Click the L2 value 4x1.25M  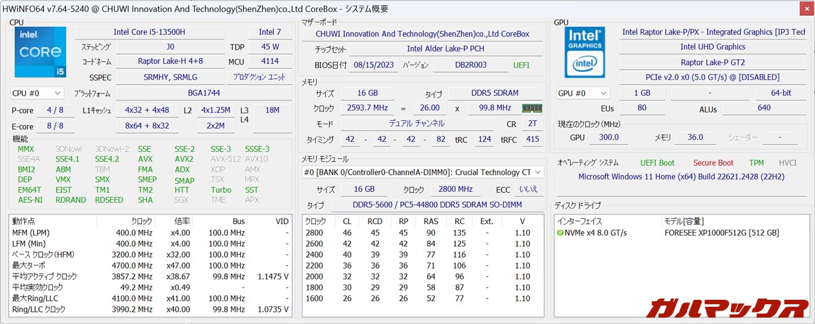(215, 110)
